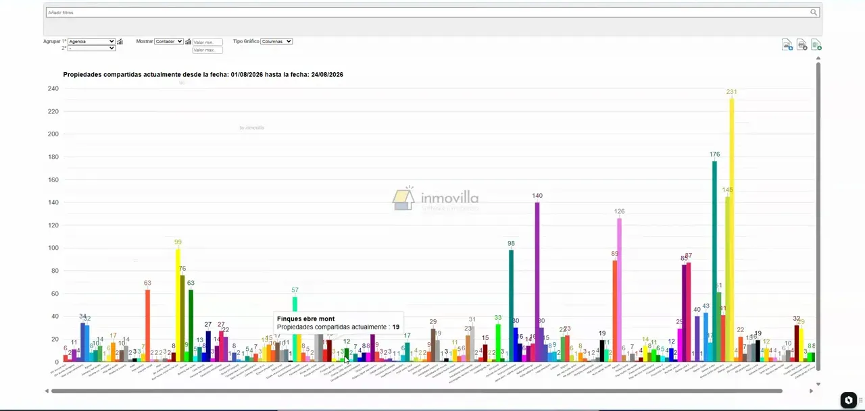Click the green value label 33
The image size is (865, 411).
(498, 317)
